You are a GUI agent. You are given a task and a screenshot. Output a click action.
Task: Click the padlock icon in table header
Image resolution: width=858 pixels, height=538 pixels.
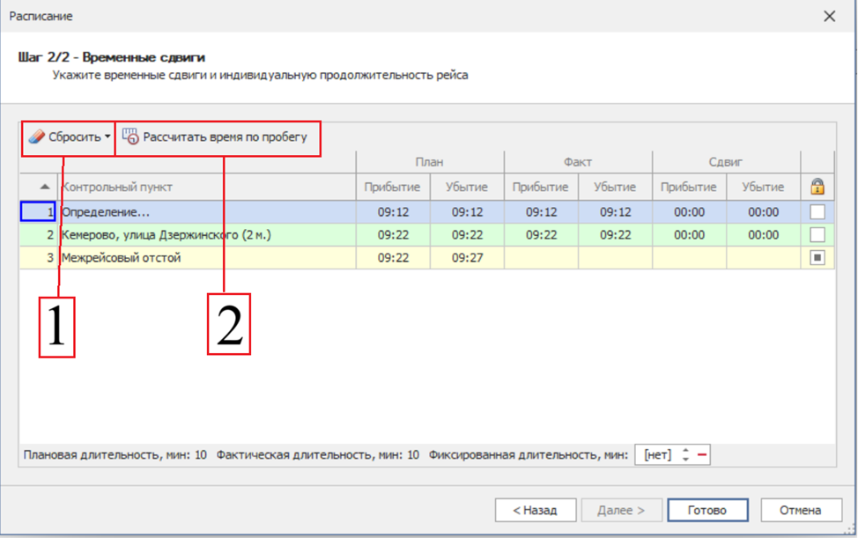click(817, 187)
